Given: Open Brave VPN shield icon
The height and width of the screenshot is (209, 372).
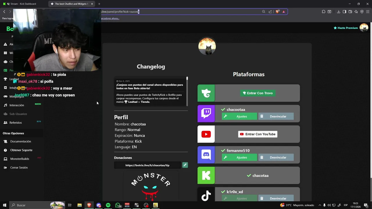Looking at the screenshot, I should [362, 12].
